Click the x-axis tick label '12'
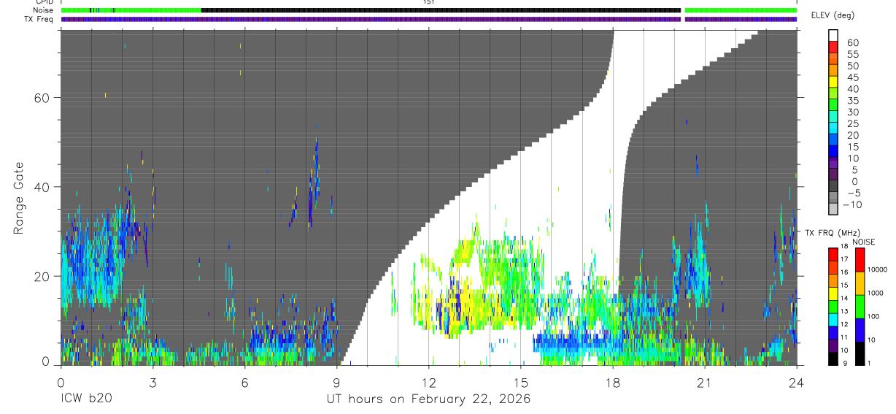The width and height of the screenshot is (896, 414). [x=428, y=382]
